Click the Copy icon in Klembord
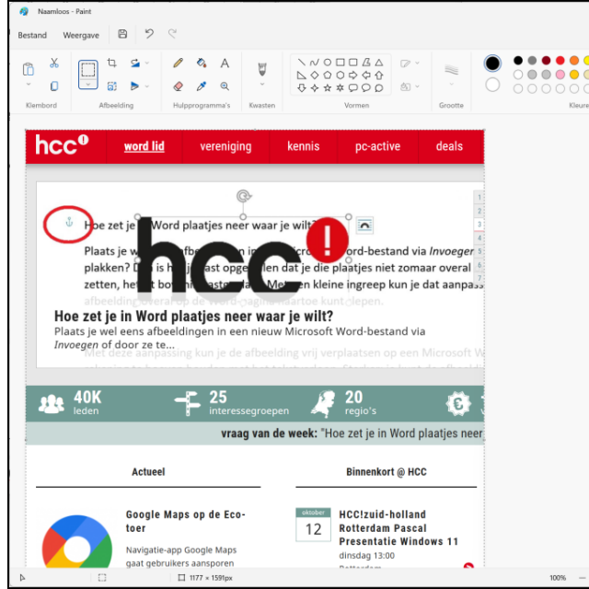589x589 pixels. (x=54, y=87)
